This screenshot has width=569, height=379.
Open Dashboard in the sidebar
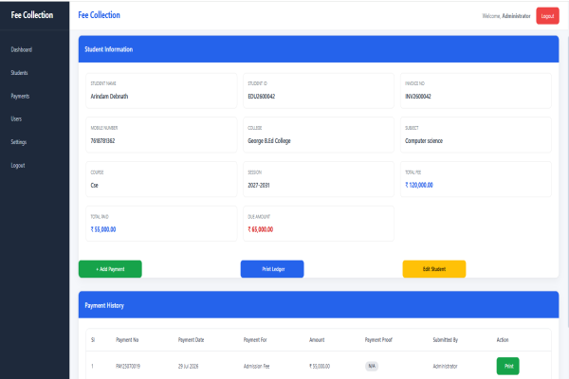pyautogui.click(x=22, y=49)
